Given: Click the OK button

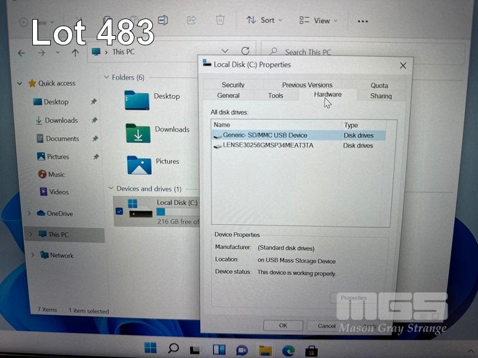Looking at the screenshot, I should coord(283,325).
